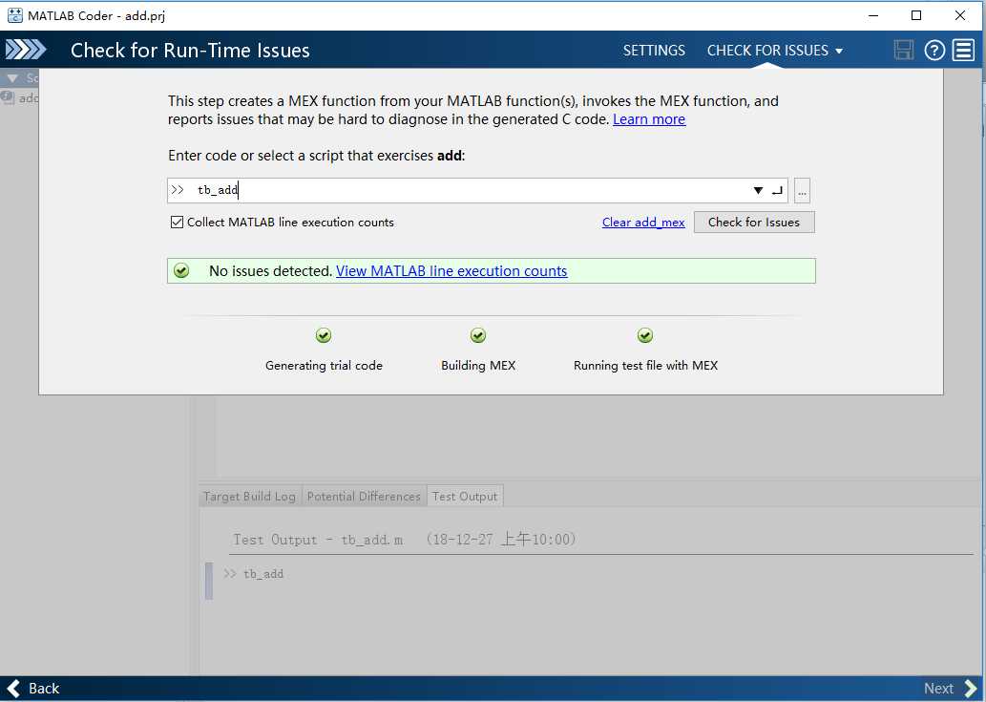
Task: Minimize the MATLAB Coder window
Action: point(872,15)
